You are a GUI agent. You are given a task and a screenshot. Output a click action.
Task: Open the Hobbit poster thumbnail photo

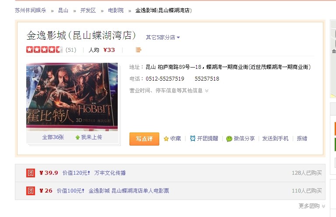(x=72, y=97)
